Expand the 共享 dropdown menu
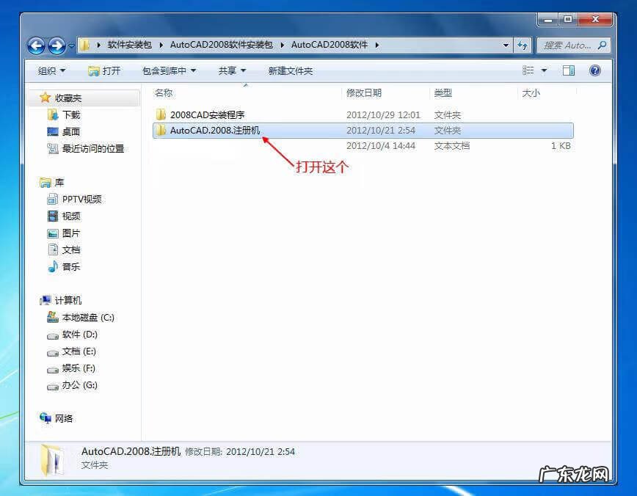 [232, 71]
